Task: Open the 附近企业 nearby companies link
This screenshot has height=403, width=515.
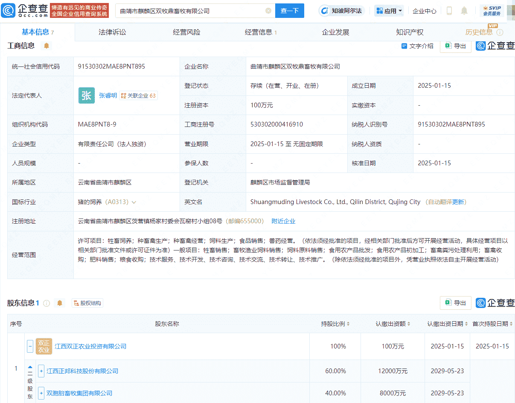Action: (283, 221)
